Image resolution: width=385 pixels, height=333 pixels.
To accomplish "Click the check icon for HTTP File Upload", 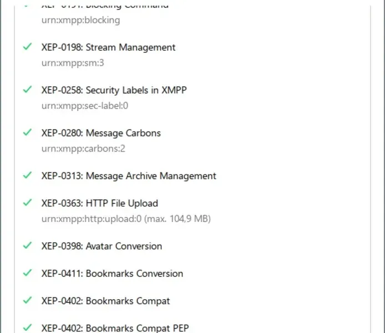I will click(27, 203).
